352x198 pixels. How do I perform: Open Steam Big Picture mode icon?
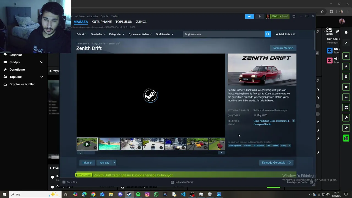(294, 16)
